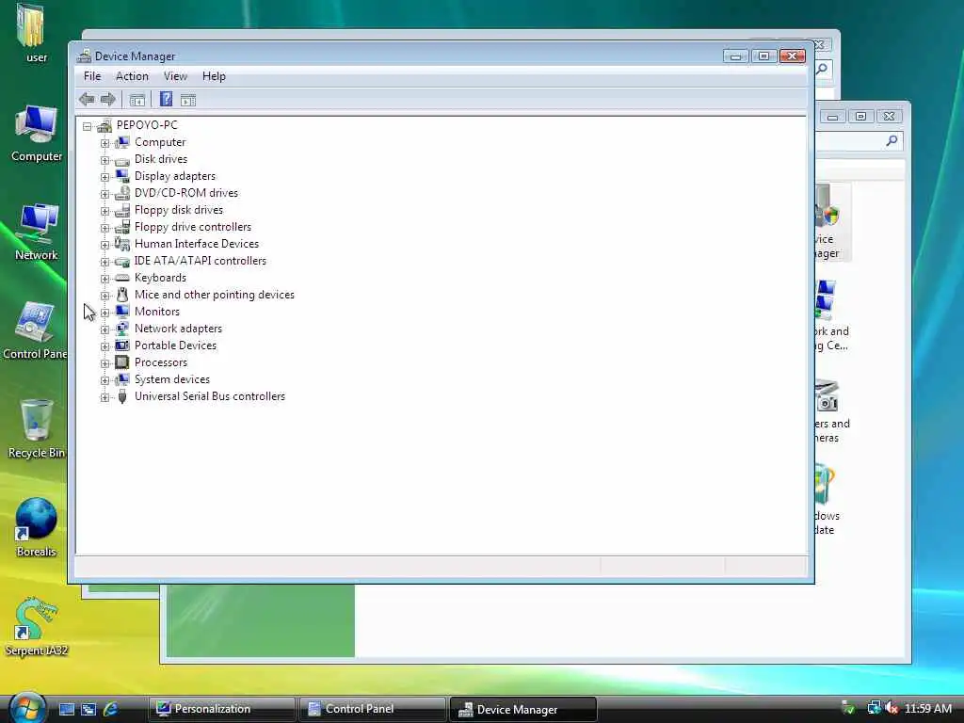964x723 pixels.
Task: Click the action pane toolbar icon right of Help
Action: pos(188,100)
